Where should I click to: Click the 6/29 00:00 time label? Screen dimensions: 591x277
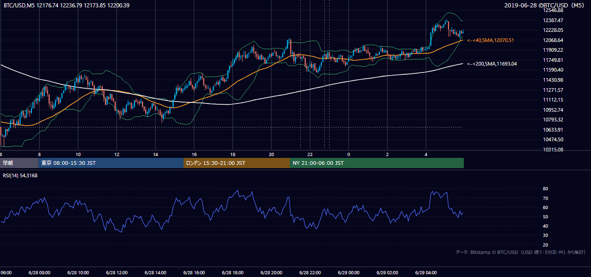click(349, 273)
